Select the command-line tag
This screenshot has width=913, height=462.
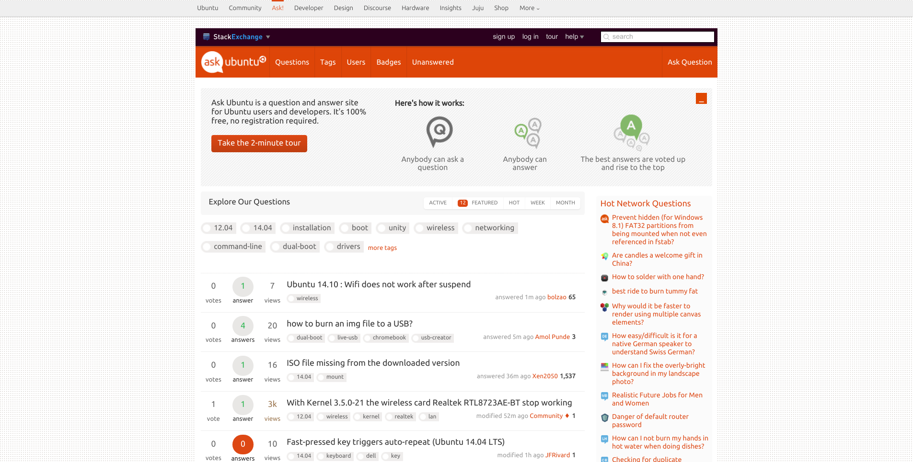pos(233,247)
